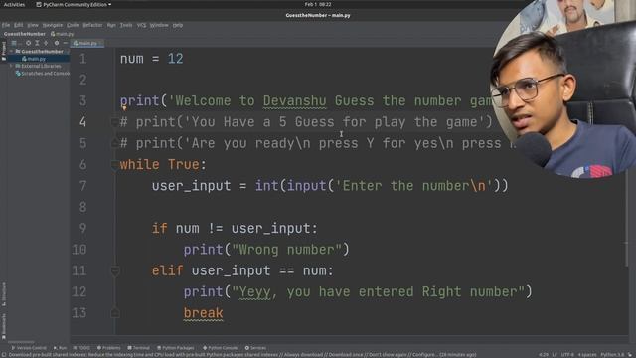Select External Libraries label in Project tree
Viewport: 636px width, 358px height.
click(x=41, y=66)
